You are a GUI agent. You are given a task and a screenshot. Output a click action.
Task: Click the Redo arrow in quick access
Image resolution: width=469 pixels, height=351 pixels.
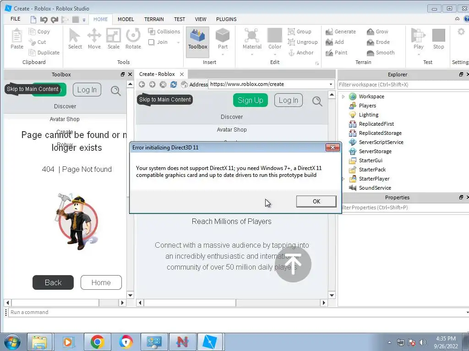[55, 20]
